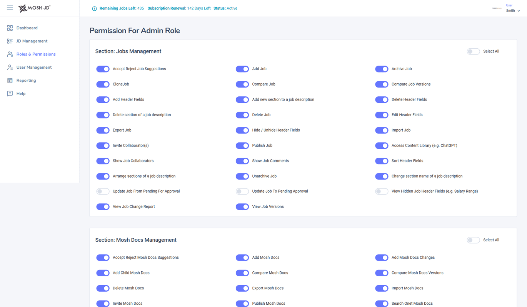Image resolution: width=527 pixels, height=307 pixels.
Task: Disable the Compare Mosh Docs Versions toggle
Action: point(382,273)
